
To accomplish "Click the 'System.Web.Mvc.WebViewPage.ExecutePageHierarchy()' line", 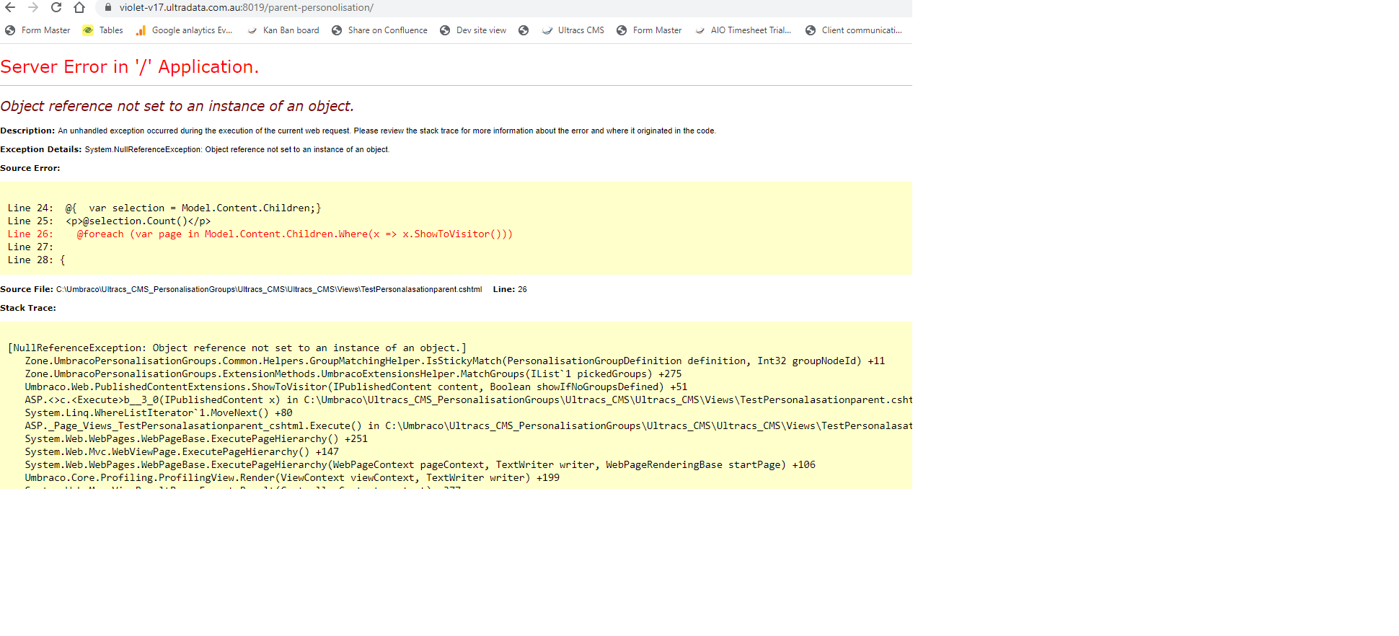I will point(181,451).
